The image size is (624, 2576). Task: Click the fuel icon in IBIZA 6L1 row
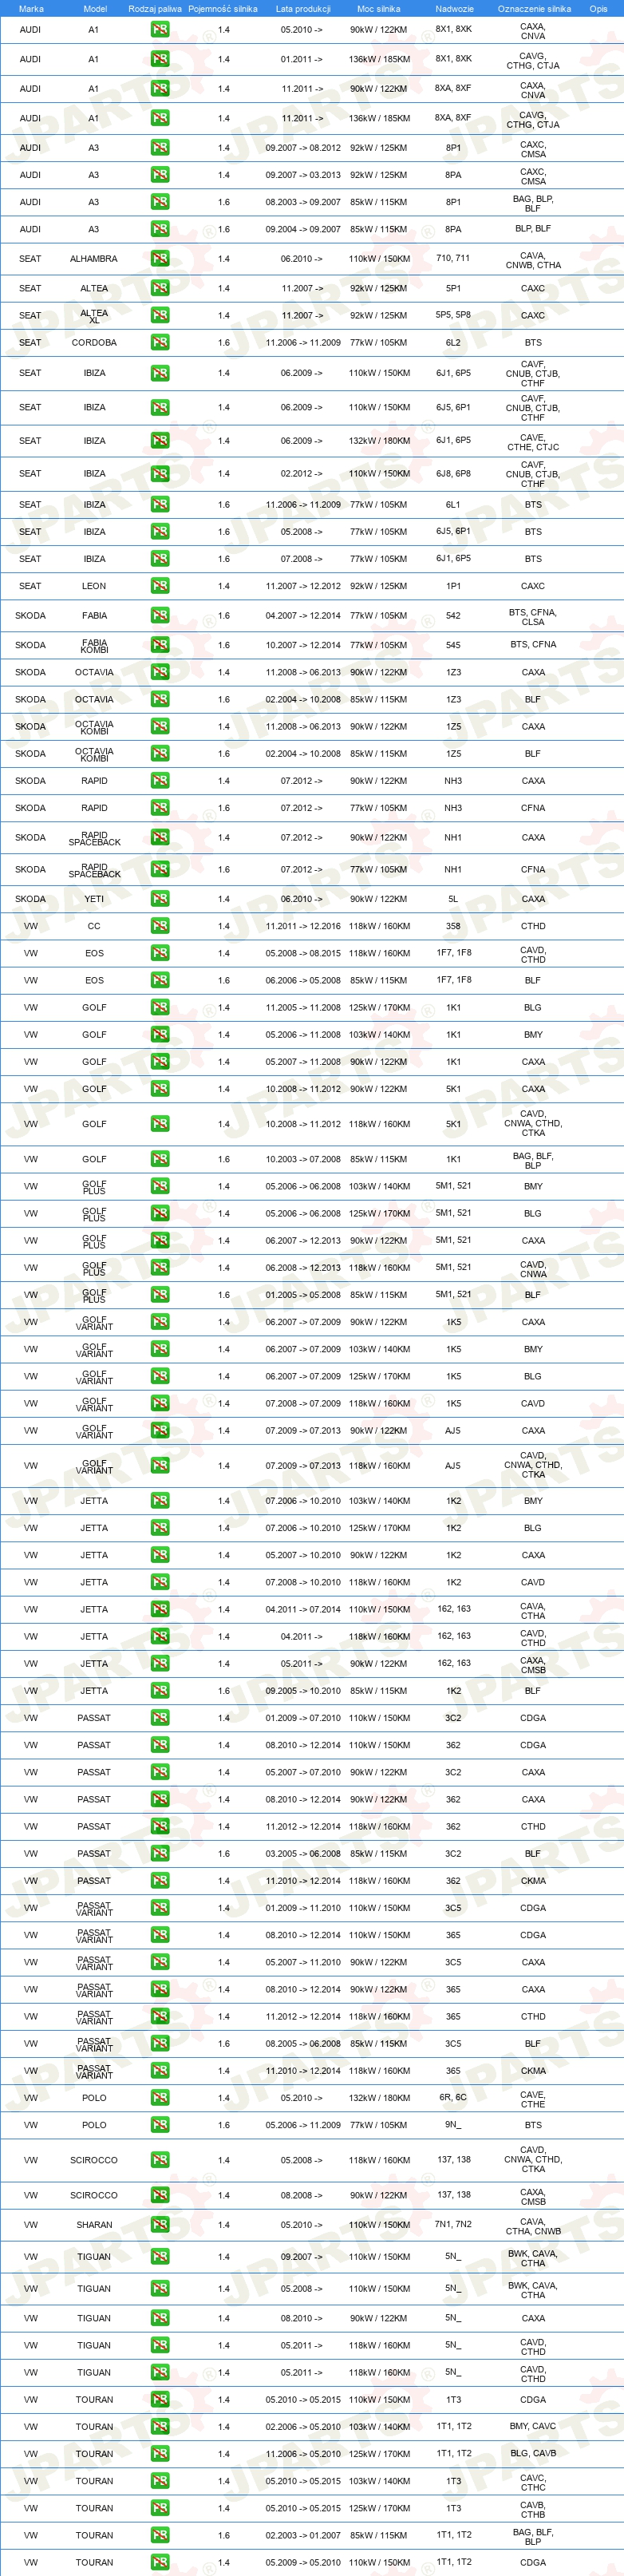coord(160,505)
